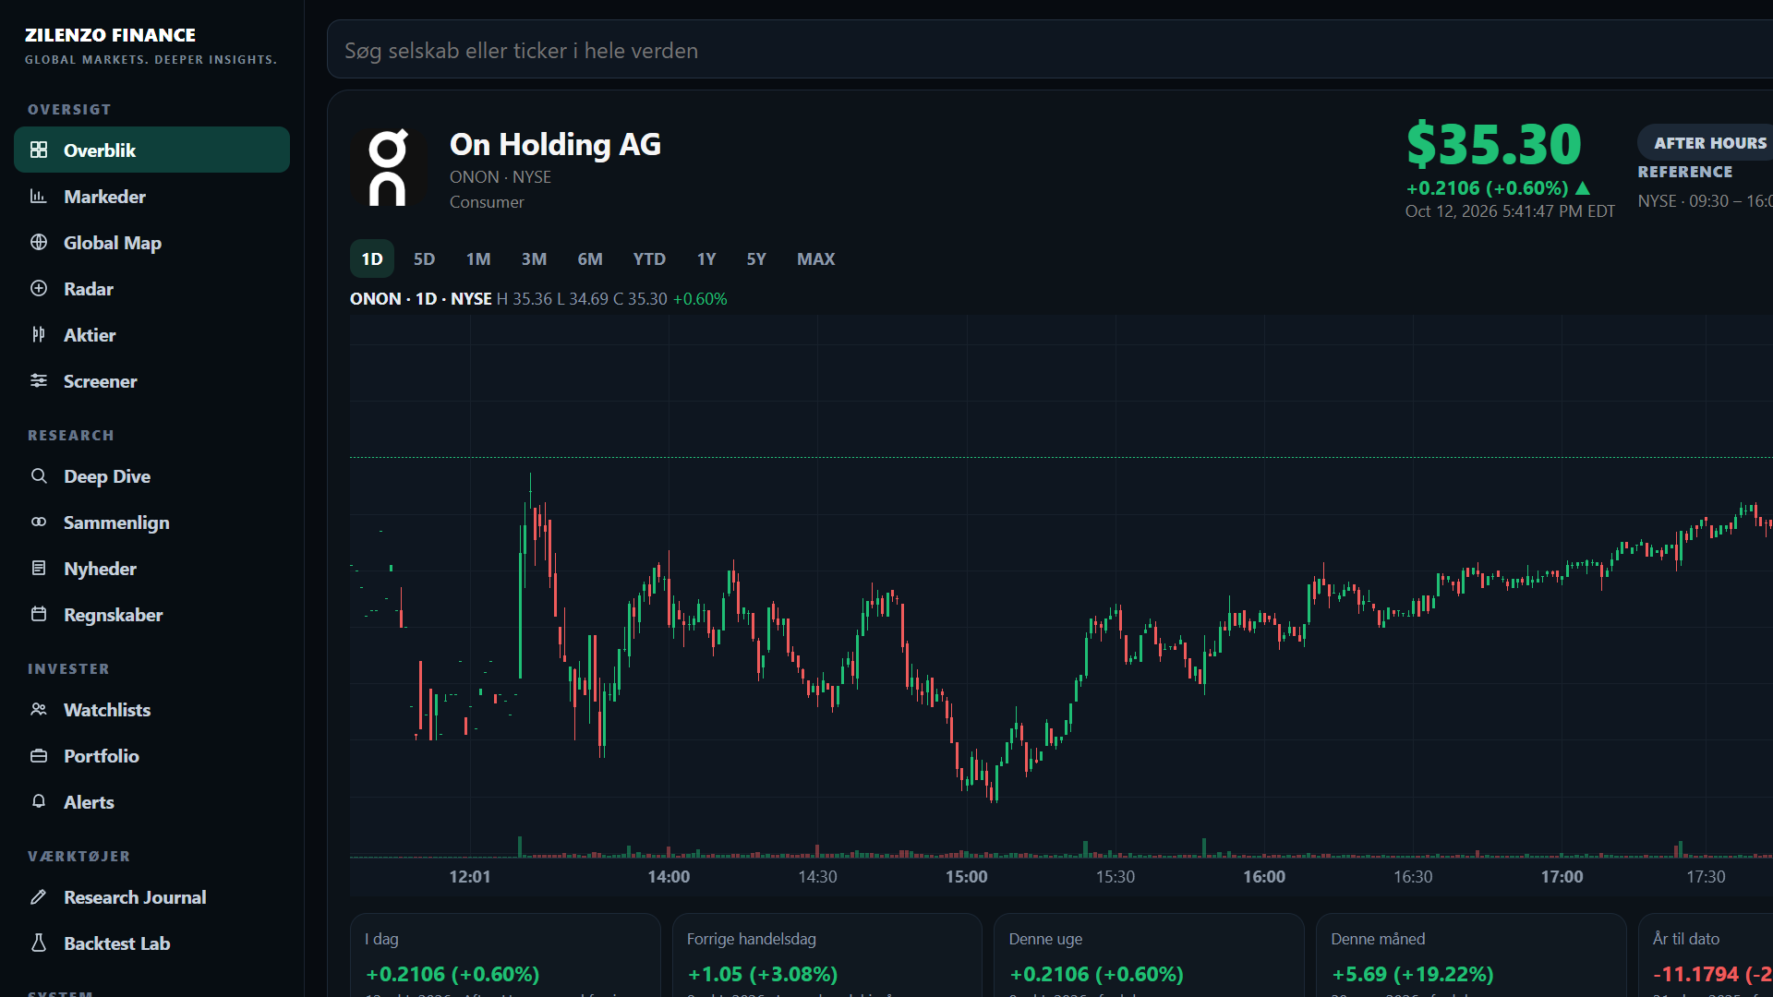Click the search company or ticker field
The height and width of the screenshot is (997, 1773).
click(1050, 50)
